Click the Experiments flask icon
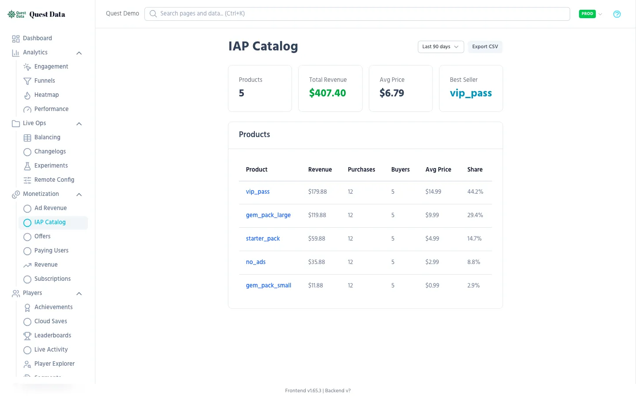636x398 pixels. (27, 166)
